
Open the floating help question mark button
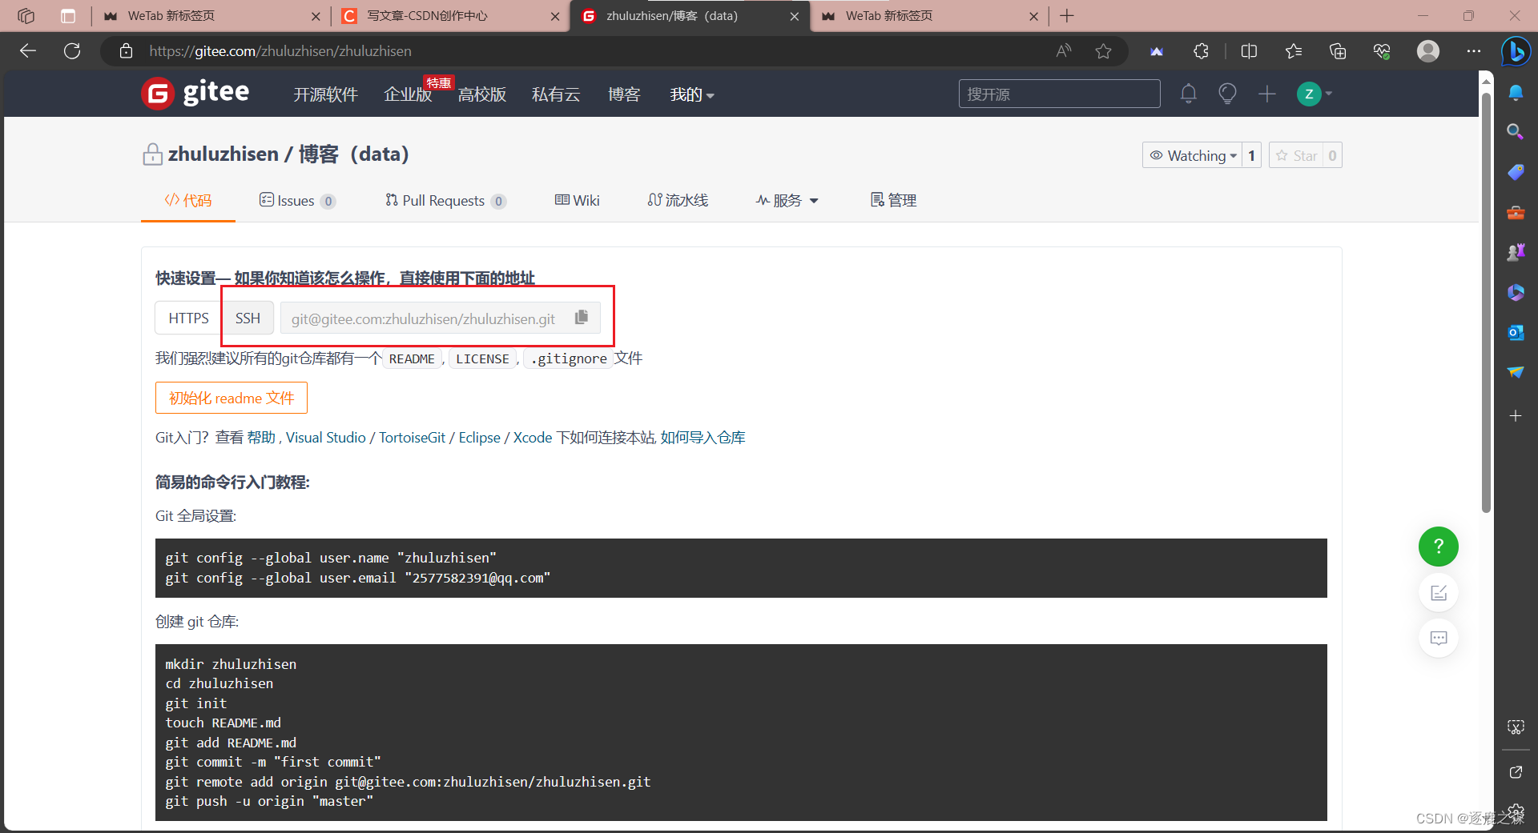pyautogui.click(x=1438, y=547)
